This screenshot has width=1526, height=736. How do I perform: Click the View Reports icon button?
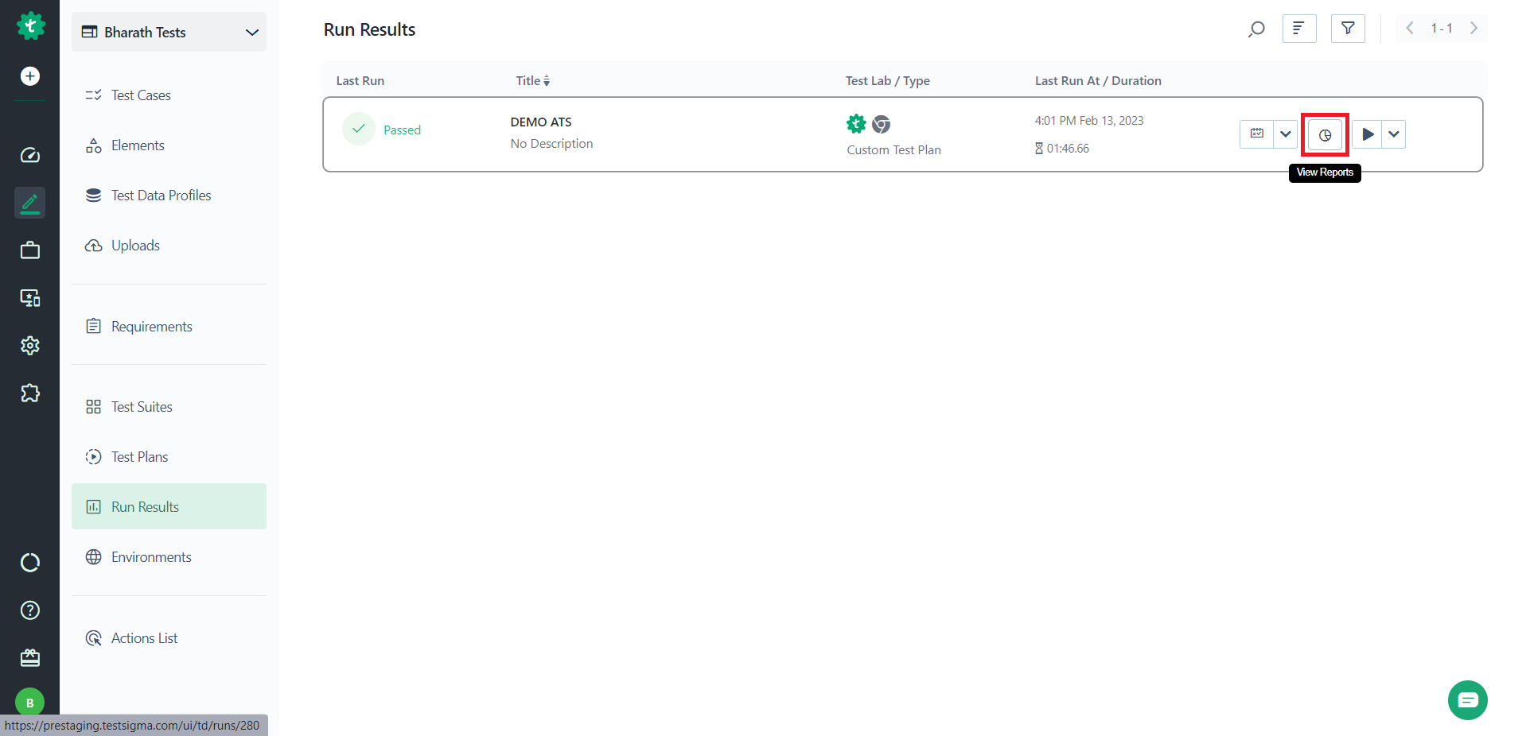(1325, 135)
